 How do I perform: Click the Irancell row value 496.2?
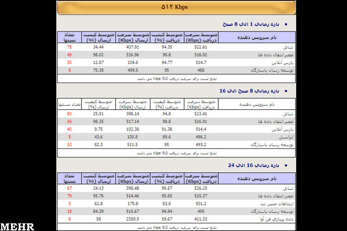(201, 137)
